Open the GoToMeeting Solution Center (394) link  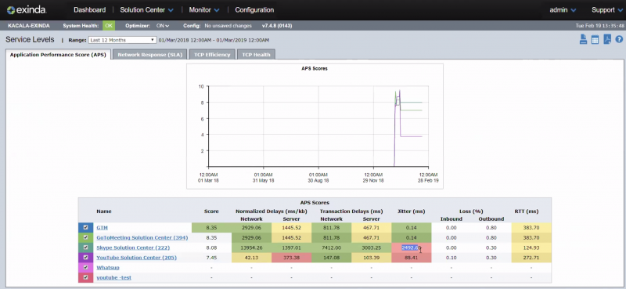coord(142,237)
